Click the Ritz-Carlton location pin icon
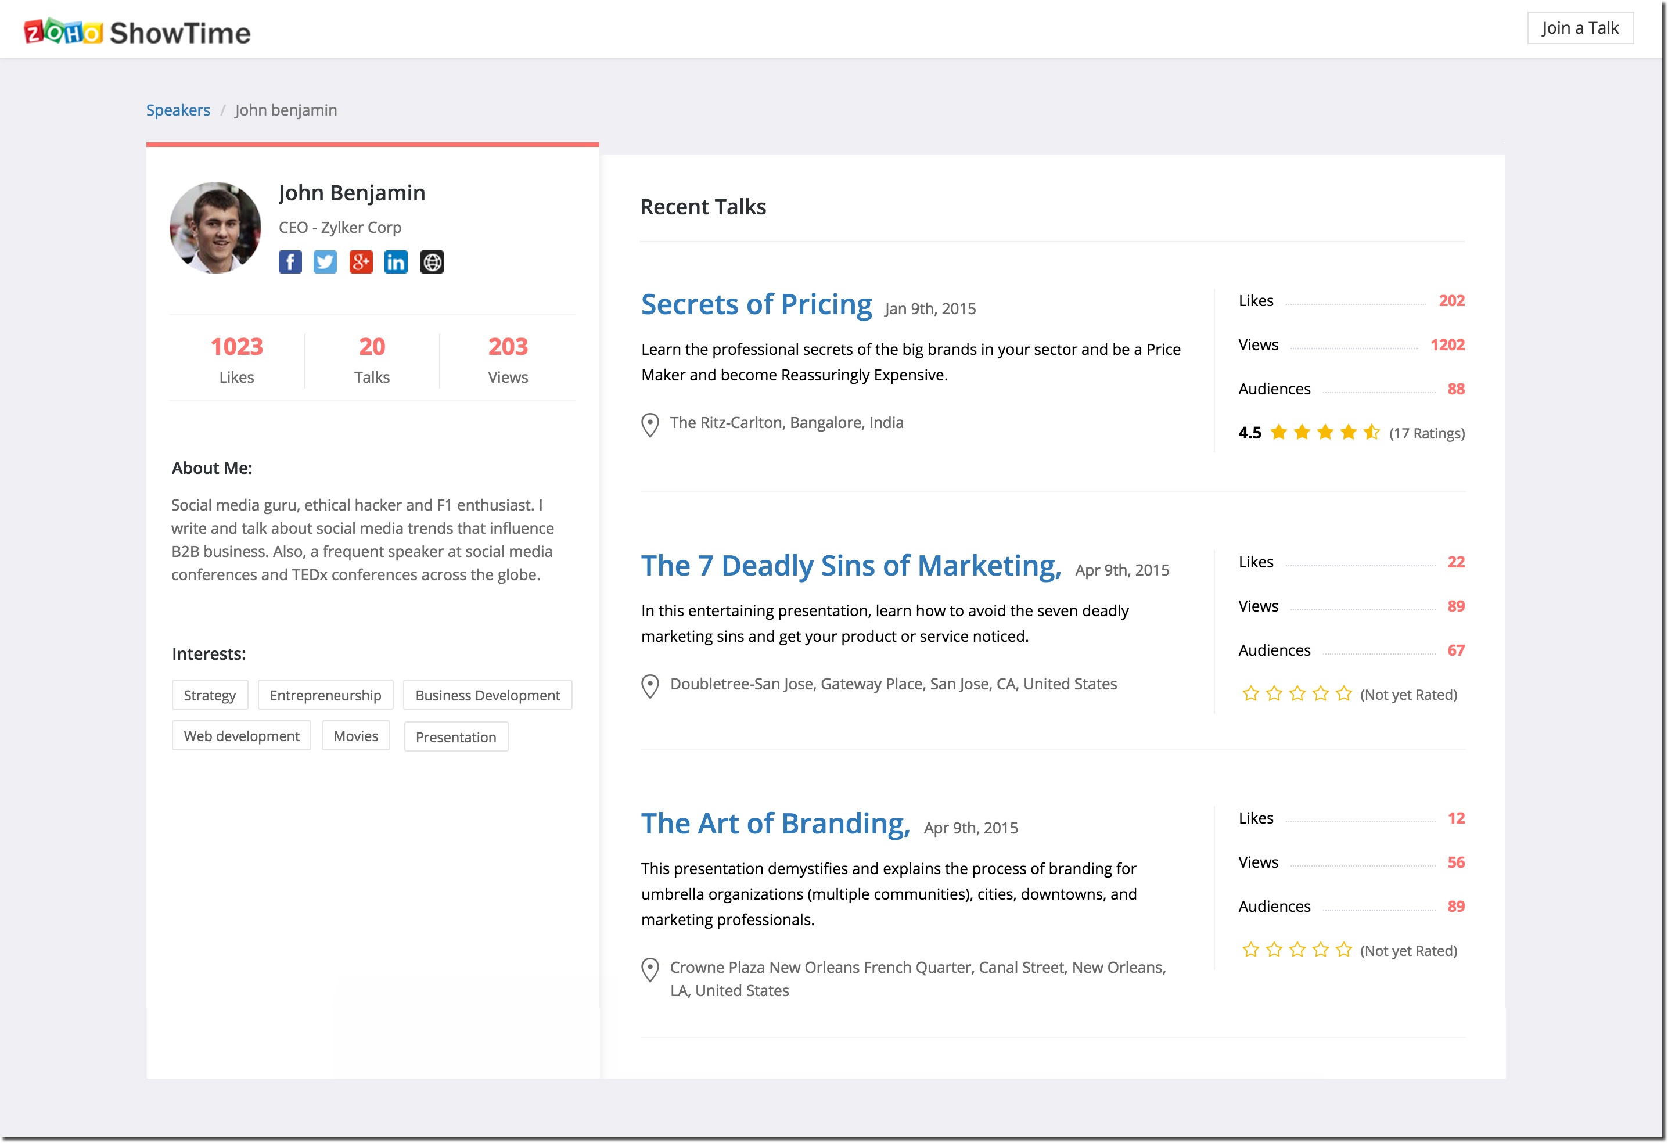The height and width of the screenshot is (1143, 1668). pyautogui.click(x=649, y=425)
